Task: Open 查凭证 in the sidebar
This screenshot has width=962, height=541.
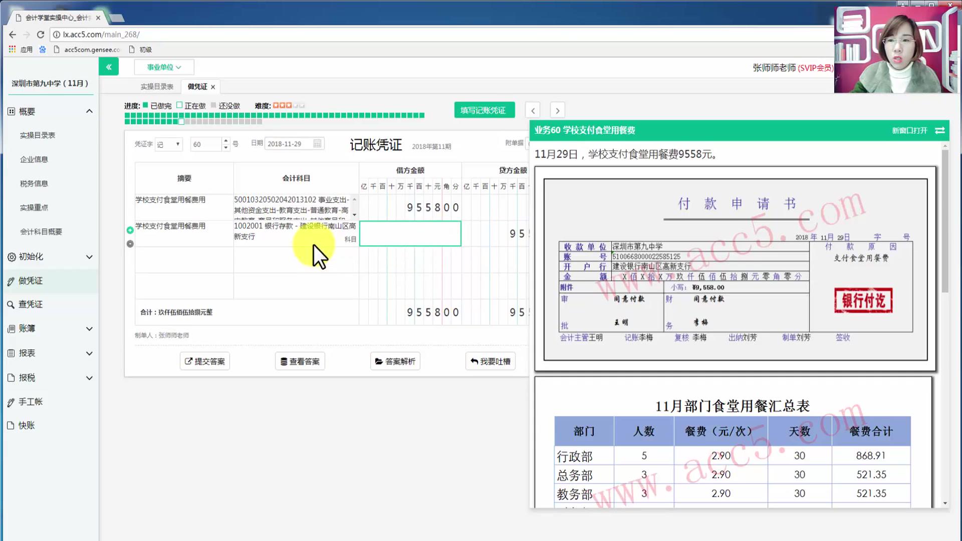Action: pyautogui.click(x=31, y=305)
